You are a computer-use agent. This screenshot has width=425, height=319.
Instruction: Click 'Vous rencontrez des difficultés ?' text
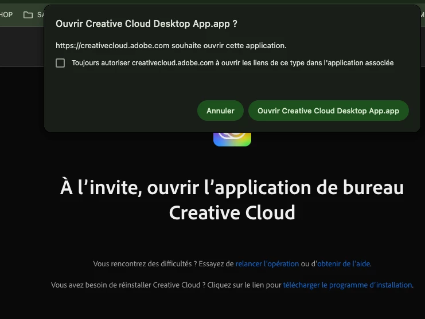pos(145,264)
